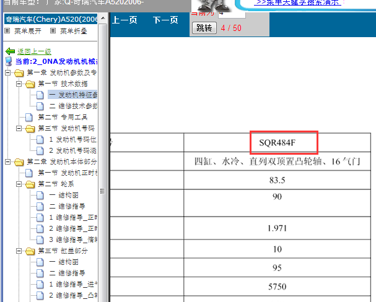Viewport: 376px width, 302px height.
Task: Click folder icon of 第二节 轮系
Action: tap(30, 184)
